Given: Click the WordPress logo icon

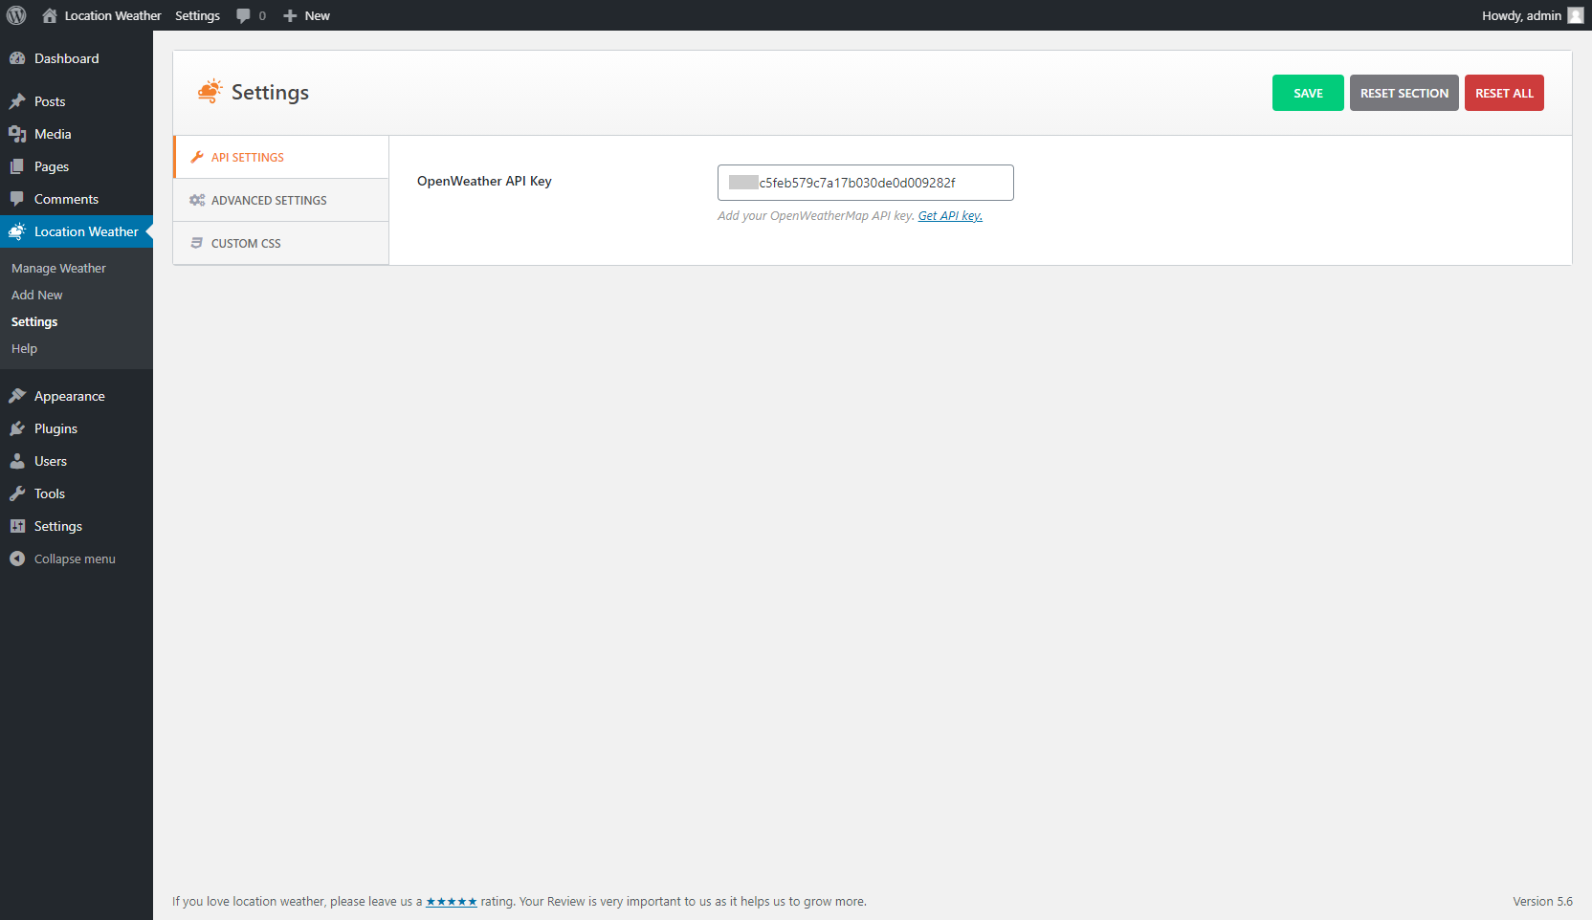Looking at the screenshot, I should tap(16, 15).
